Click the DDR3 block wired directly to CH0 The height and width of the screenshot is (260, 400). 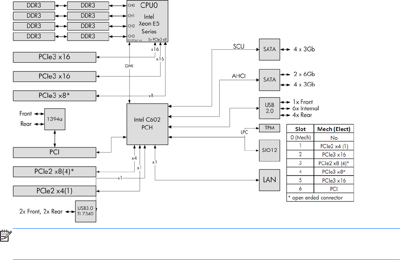[88, 6]
